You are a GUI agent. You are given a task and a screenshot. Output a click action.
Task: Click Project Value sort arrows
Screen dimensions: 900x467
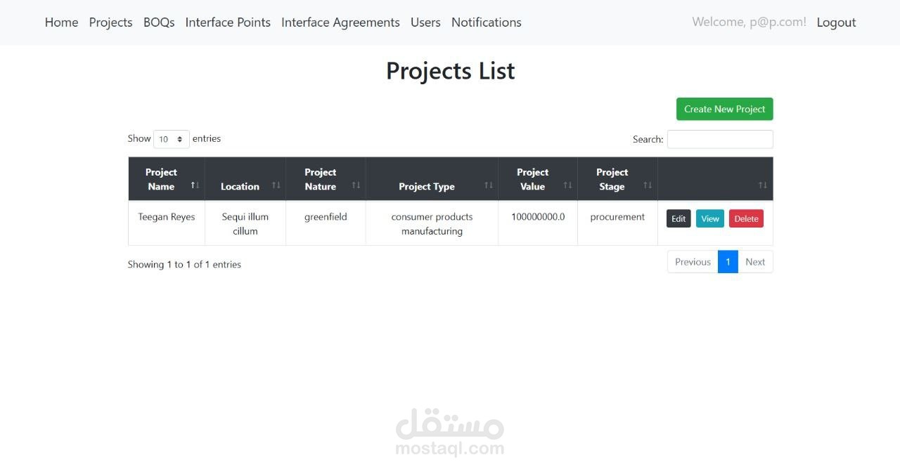click(567, 185)
